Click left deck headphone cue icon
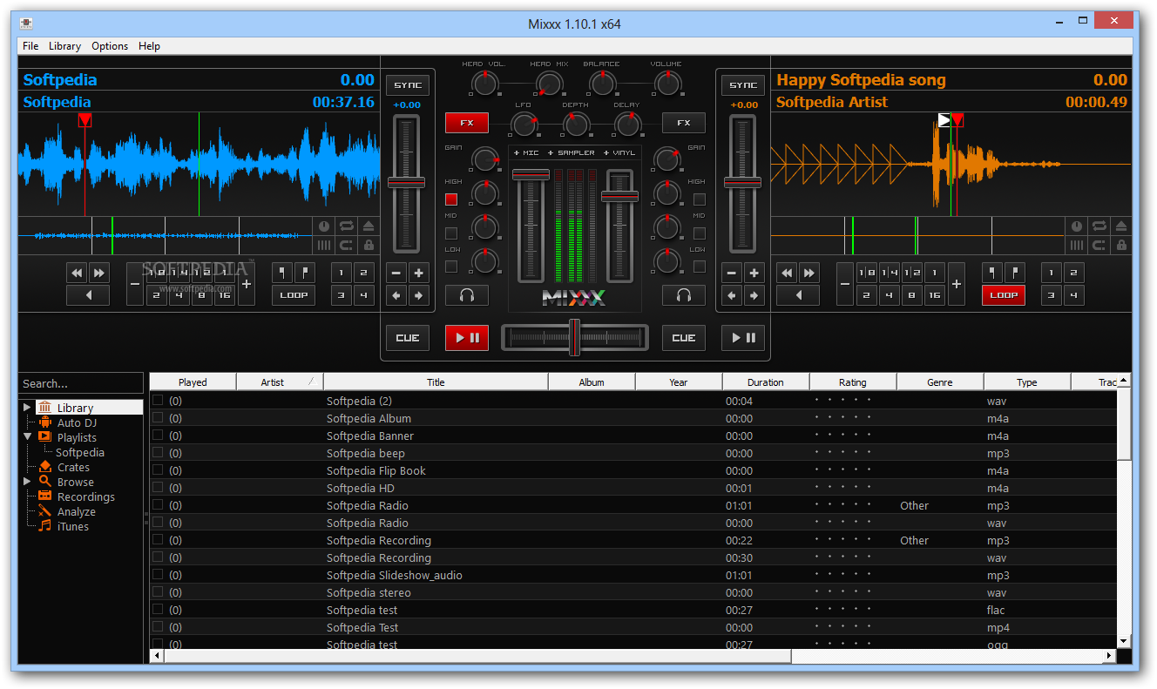Screen dimensions: 1157x689 466,295
